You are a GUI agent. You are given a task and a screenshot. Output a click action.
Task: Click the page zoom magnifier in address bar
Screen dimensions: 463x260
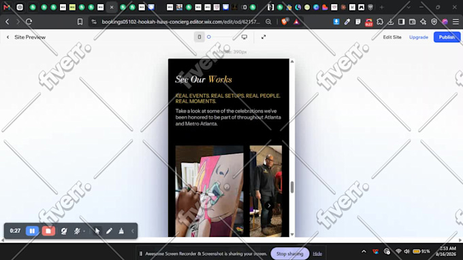[268, 22]
